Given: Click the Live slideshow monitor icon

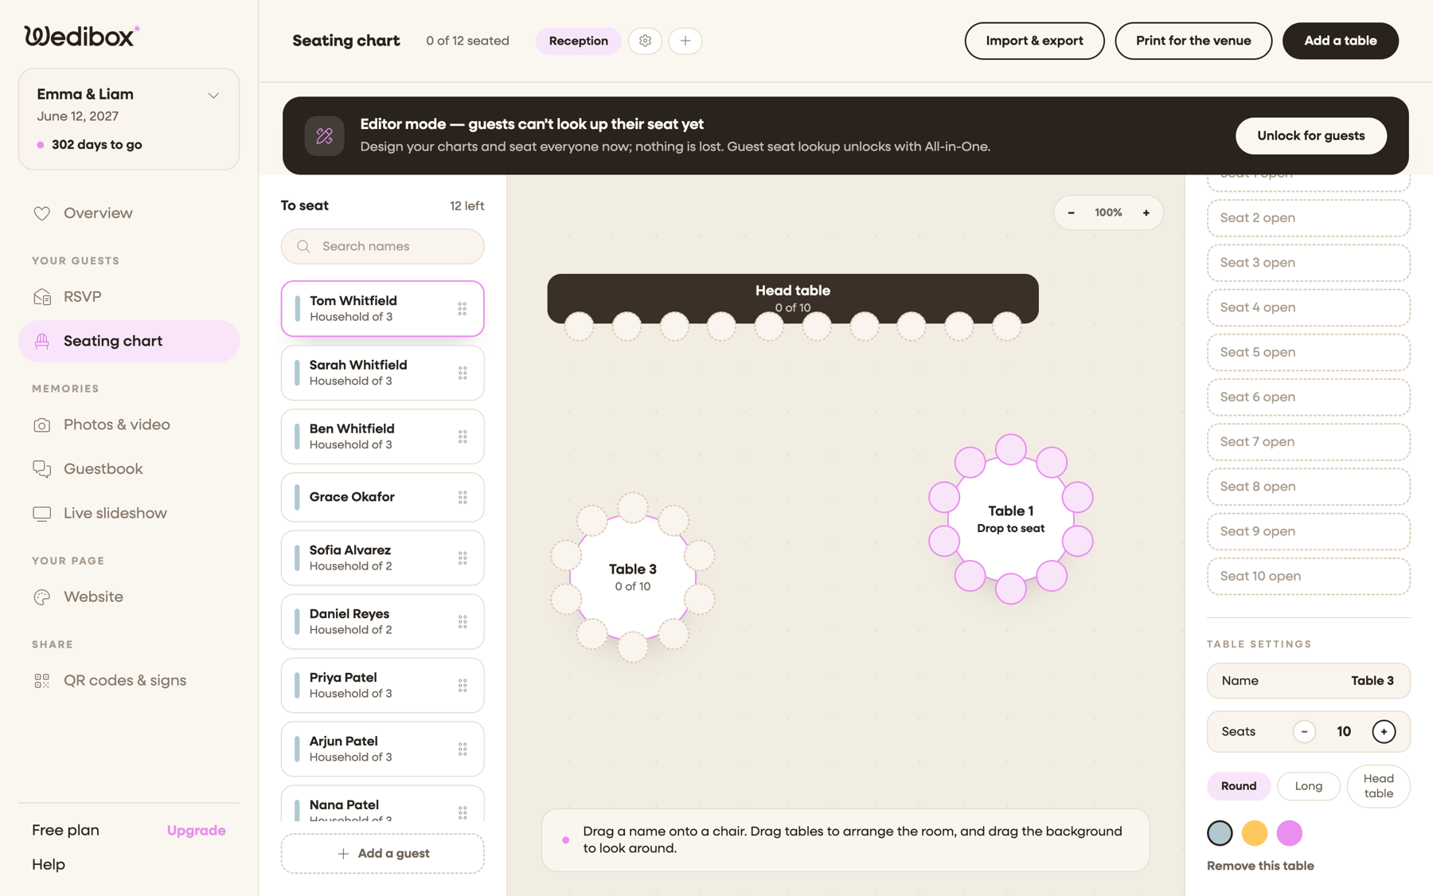Looking at the screenshot, I should [x=42, y=514].
